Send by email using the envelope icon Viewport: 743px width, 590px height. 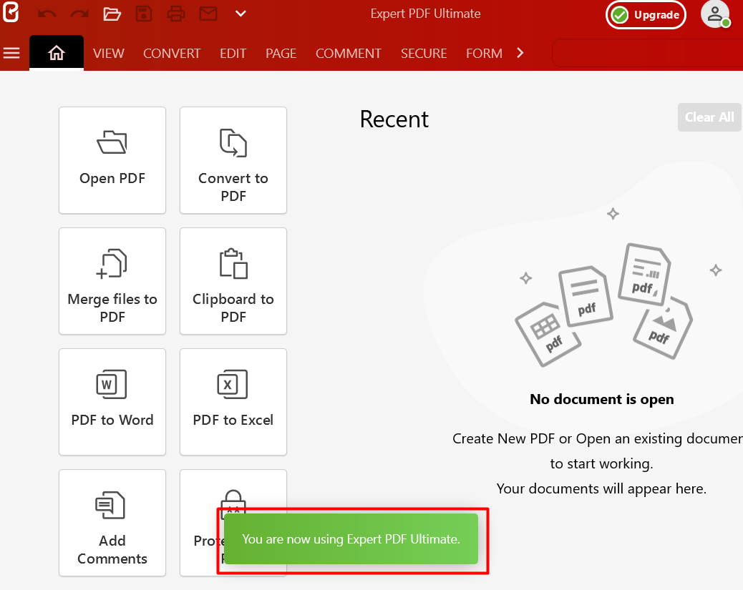click(x=208, y=14)
